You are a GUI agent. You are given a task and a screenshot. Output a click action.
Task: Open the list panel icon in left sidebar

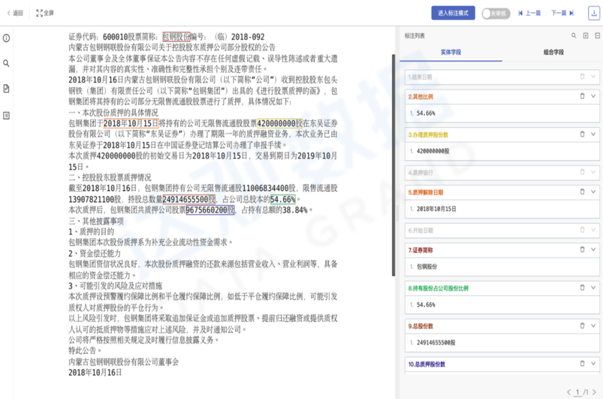[7, 116]
